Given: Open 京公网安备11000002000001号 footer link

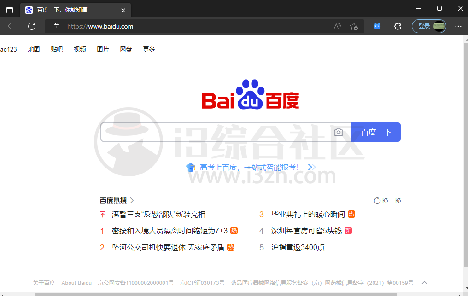Looking at the screenshot, I should click(136, 283).
